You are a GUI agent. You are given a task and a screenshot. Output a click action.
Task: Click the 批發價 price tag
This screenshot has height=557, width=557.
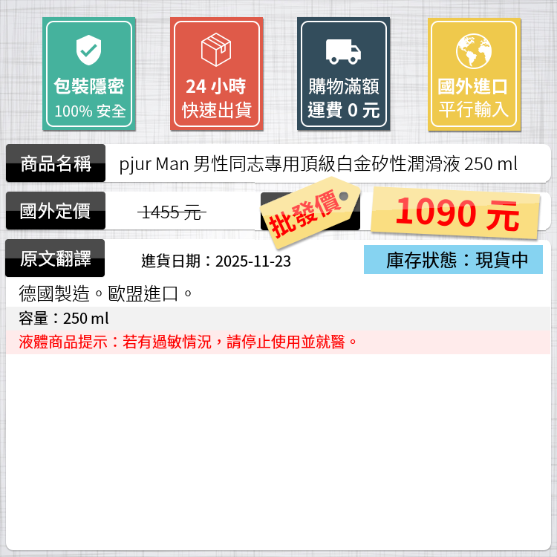click(x=310, y=212)
